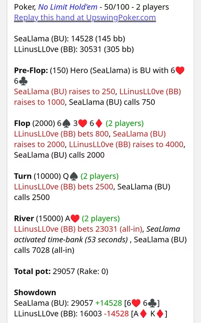201x323 pixels.
Task: Click the club icon in SeaLlama's showdown hand
Action: point(152,303)
